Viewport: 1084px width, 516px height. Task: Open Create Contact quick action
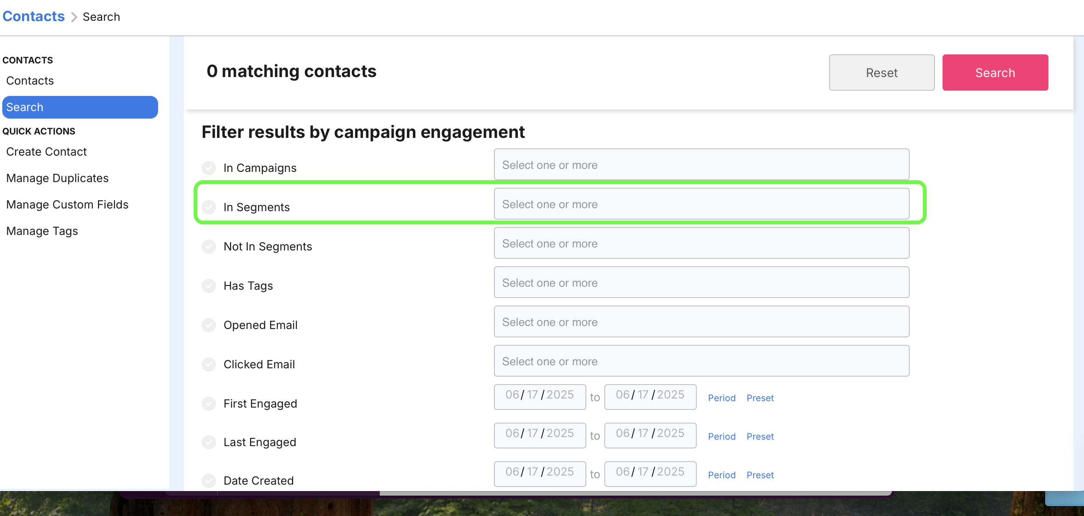tap(46, 152)
